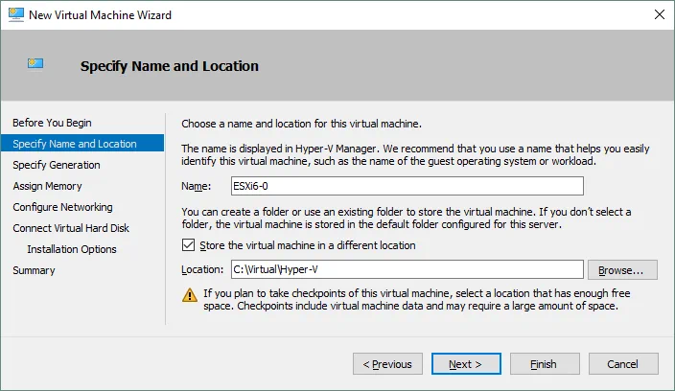Open the Before You Begin step
675x391 pixels.
52,123
